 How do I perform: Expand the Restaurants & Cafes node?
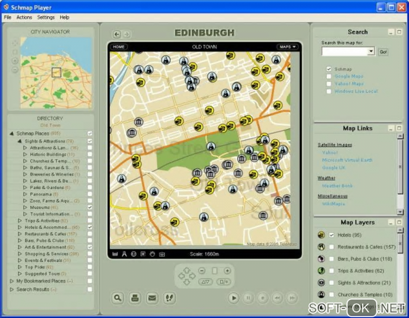coord(20,234)
